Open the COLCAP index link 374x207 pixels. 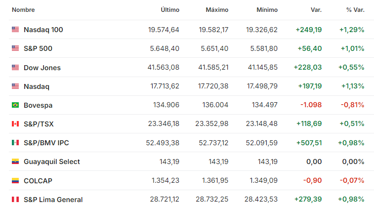click(x=38, y=181)
